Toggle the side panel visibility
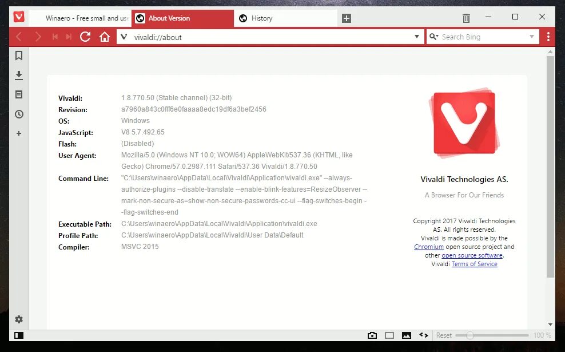565x352 pixels. click(x=19, y=335)
